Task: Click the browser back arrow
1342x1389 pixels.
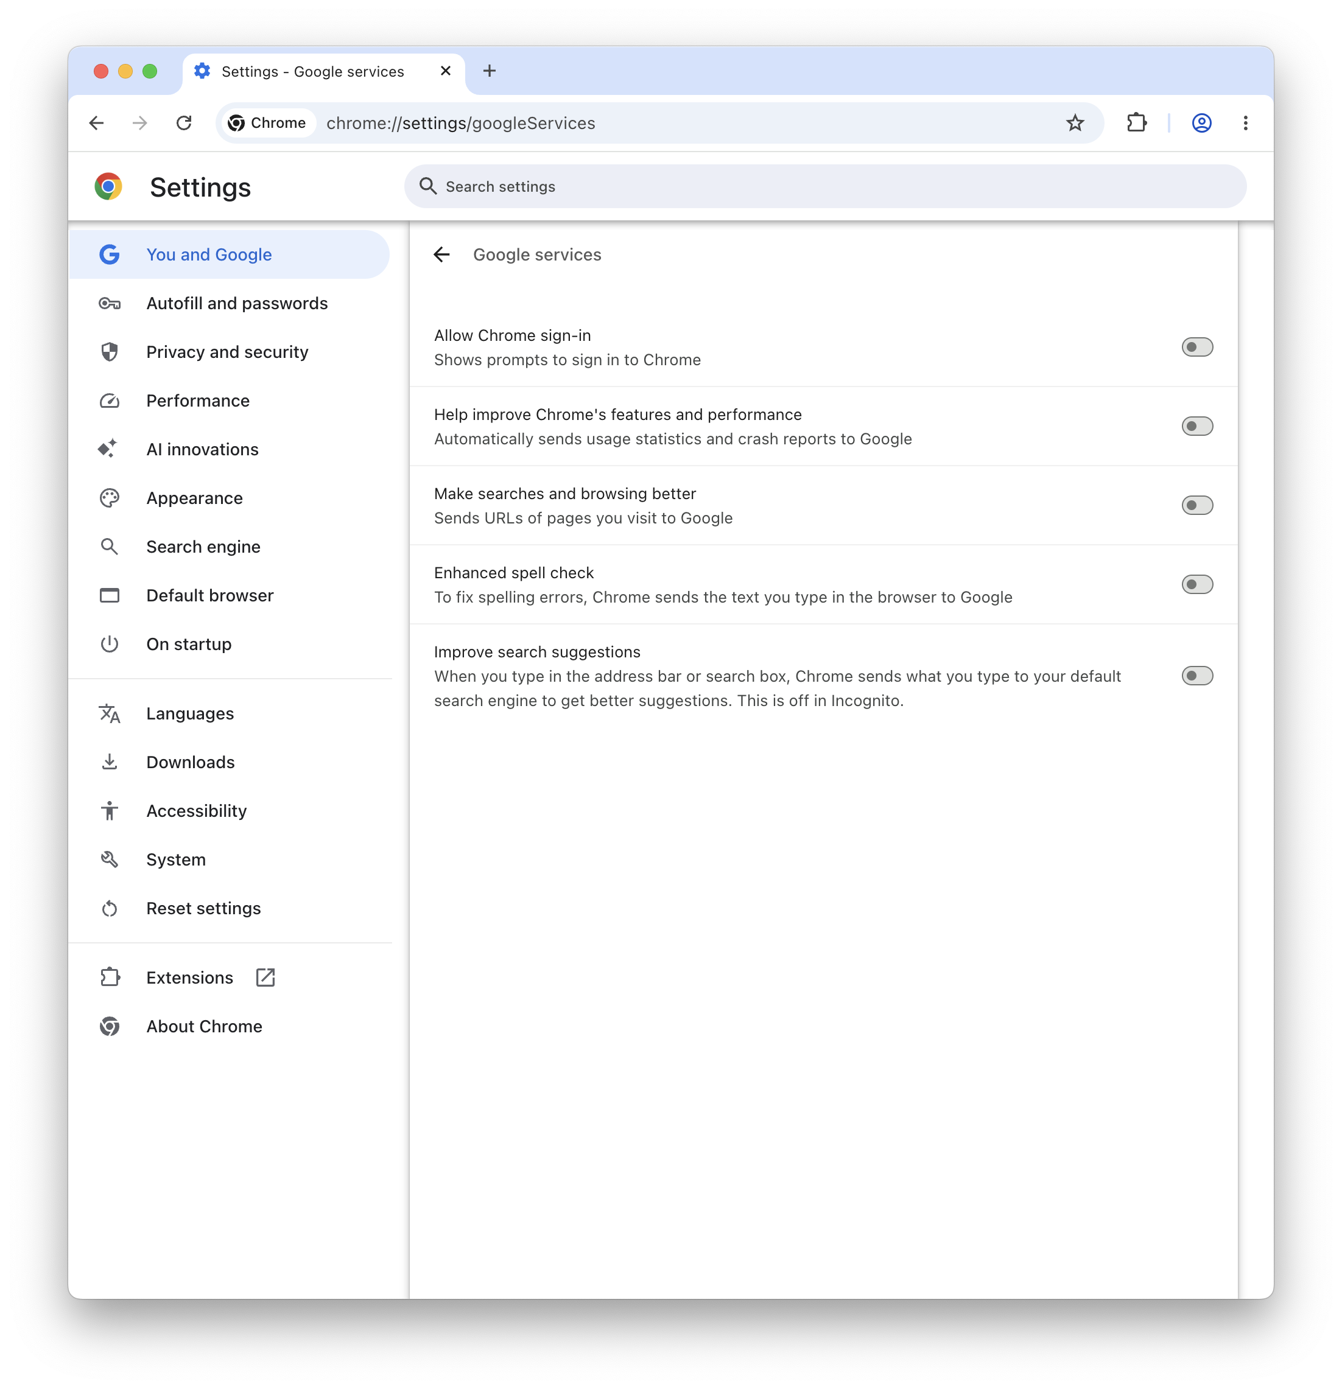Action: 96,124
